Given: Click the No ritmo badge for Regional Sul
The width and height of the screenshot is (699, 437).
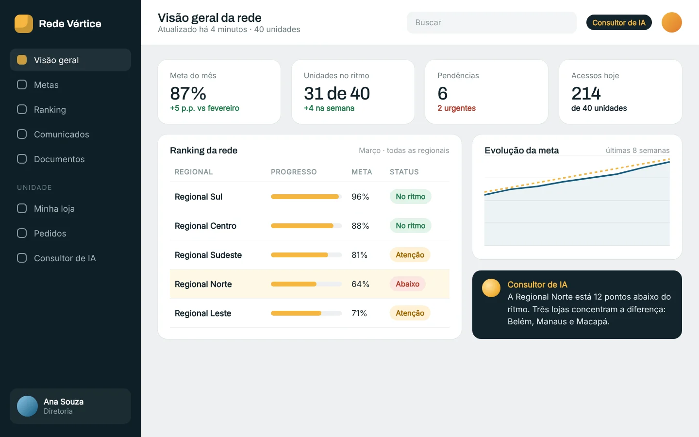Looking at the screenshot, I should 411,197.
